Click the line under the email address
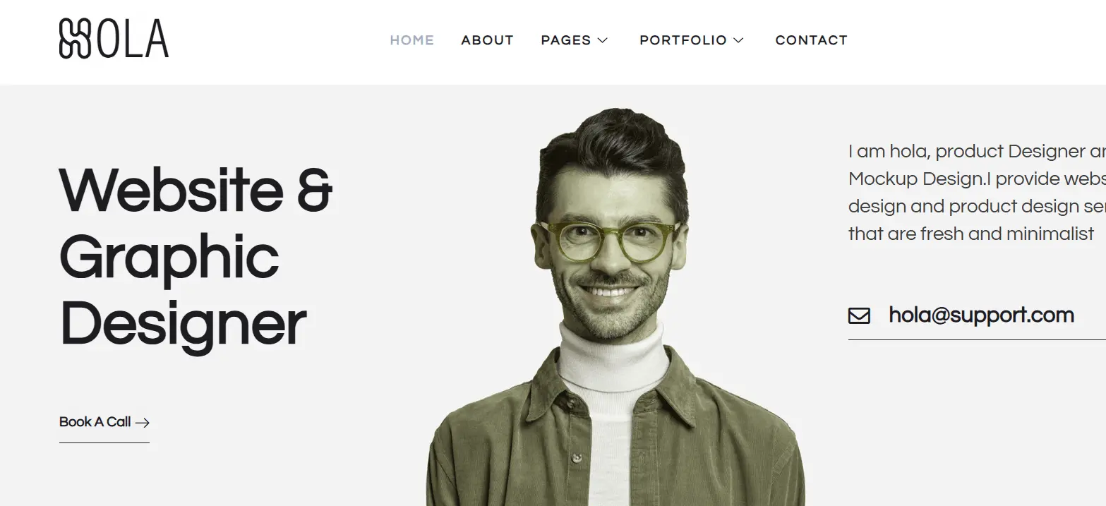This screenshot has height=506, width=1106. tap(977, 339)
